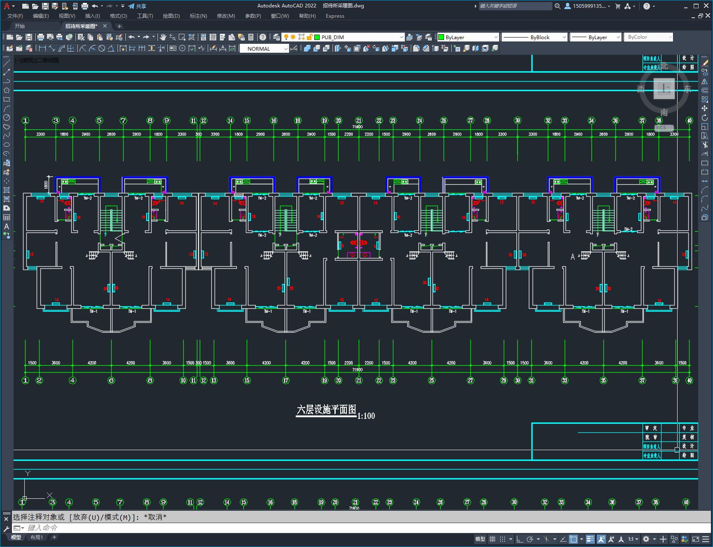Click the Rotate tool in Modify toolbar

click(x=705, y=118)
